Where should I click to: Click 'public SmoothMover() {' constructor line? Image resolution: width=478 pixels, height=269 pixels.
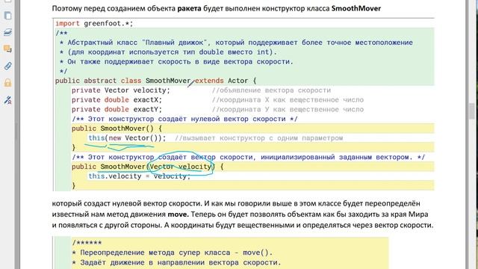117,129
